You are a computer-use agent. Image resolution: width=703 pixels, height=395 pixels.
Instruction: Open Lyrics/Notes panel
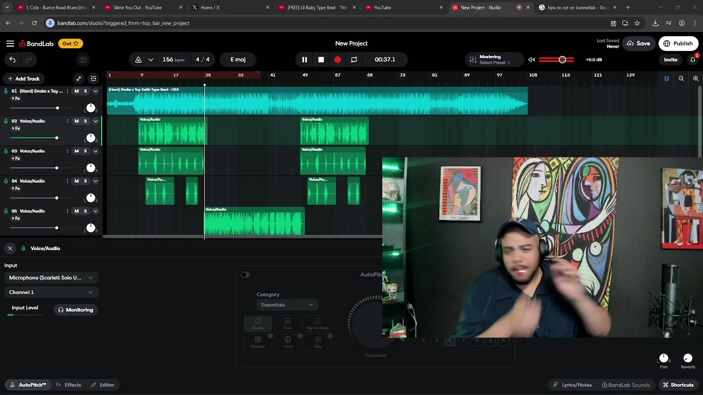(572, 385)
